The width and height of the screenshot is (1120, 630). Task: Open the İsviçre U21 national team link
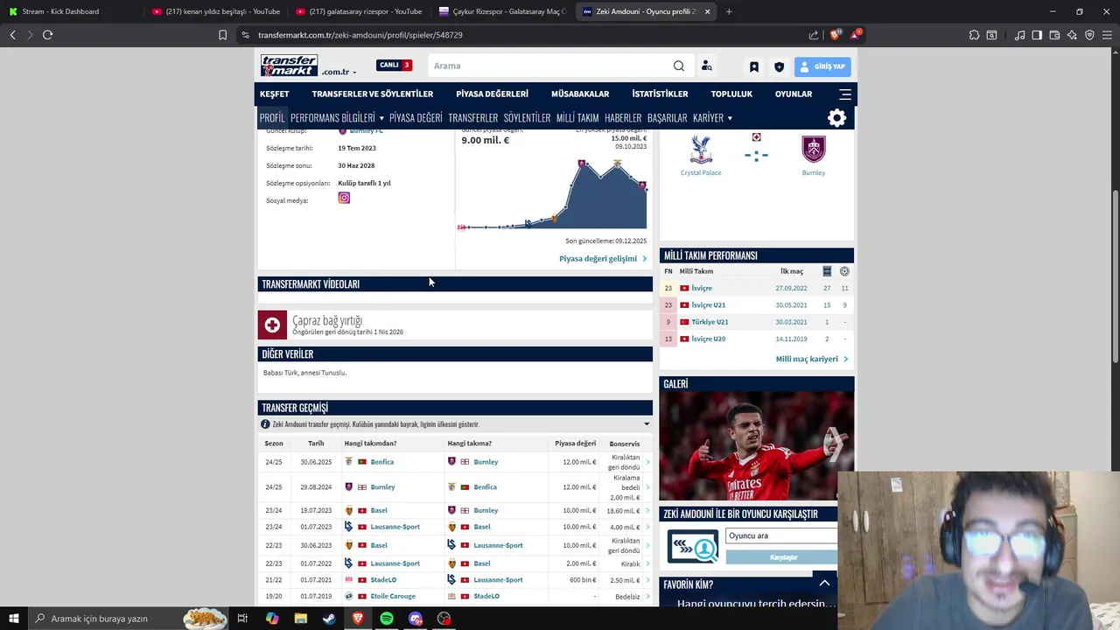point(708,305)
